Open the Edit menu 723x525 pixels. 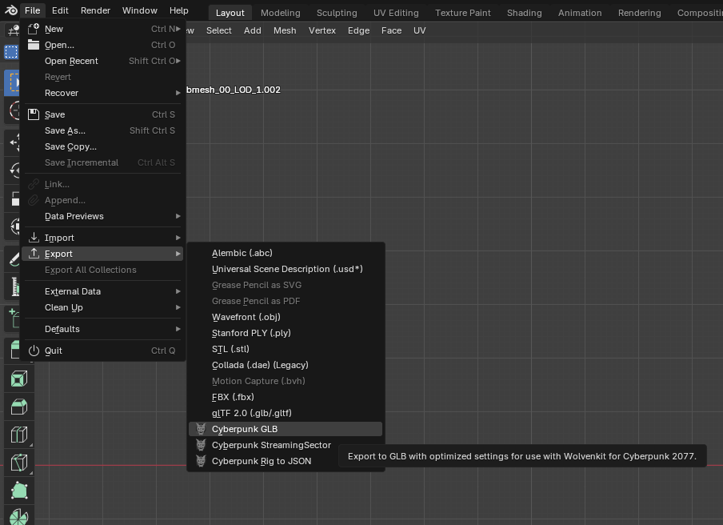pyautogui.click(x=60, y=10)
